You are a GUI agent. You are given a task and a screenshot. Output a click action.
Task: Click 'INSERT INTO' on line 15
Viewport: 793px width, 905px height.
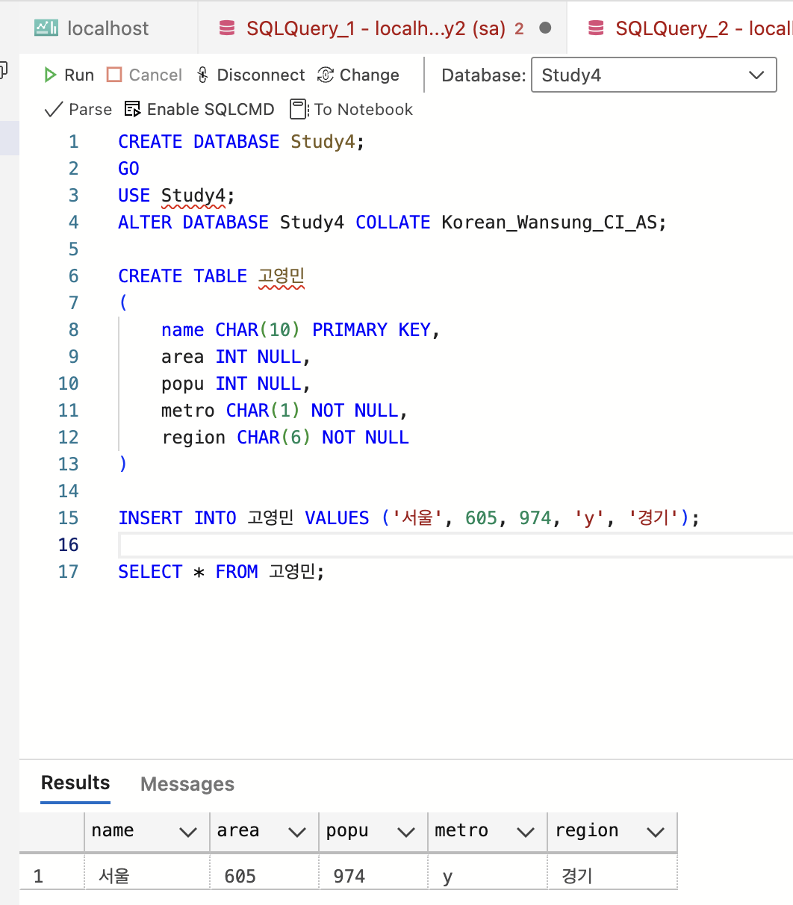coord(177,518)
